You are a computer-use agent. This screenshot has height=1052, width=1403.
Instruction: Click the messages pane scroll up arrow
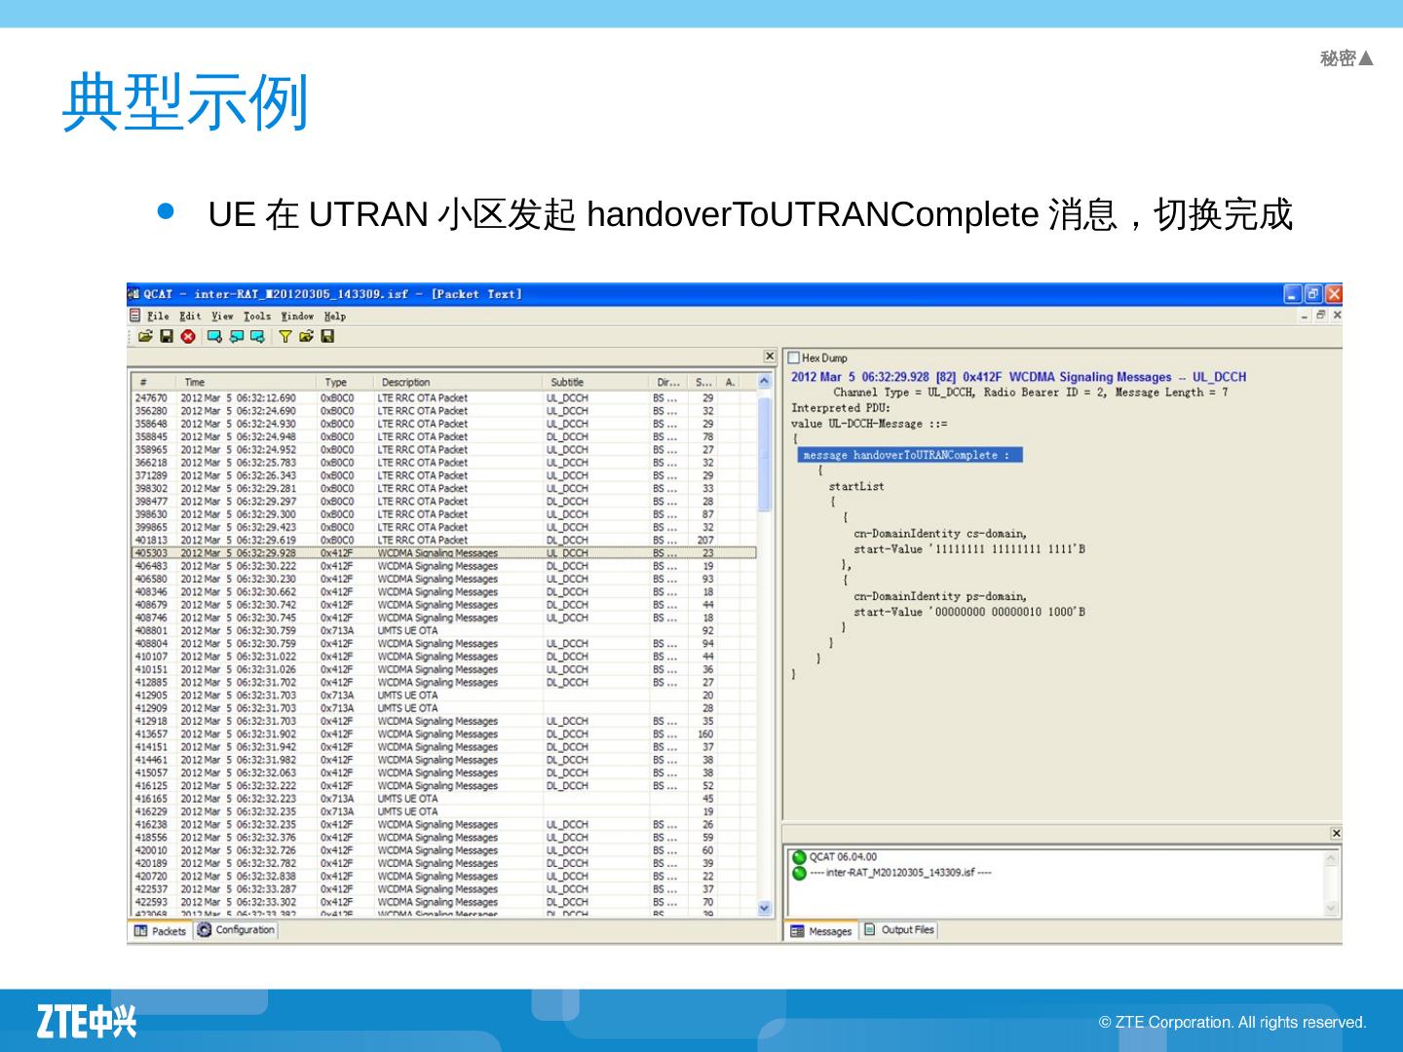pos(1331,858)
